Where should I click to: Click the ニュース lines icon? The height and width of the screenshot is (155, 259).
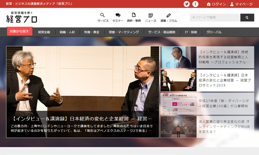click(x=150, y=15)
